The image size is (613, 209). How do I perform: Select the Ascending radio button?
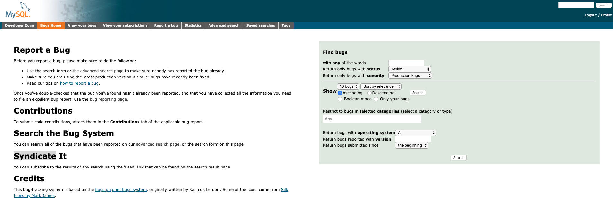[340, 93]
